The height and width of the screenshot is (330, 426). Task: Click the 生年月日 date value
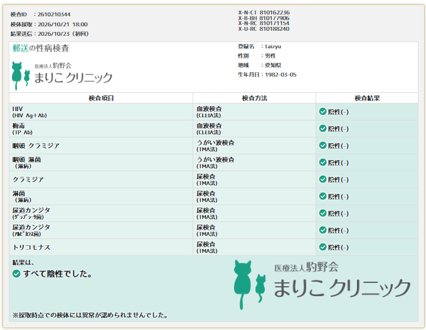[280, 75]
